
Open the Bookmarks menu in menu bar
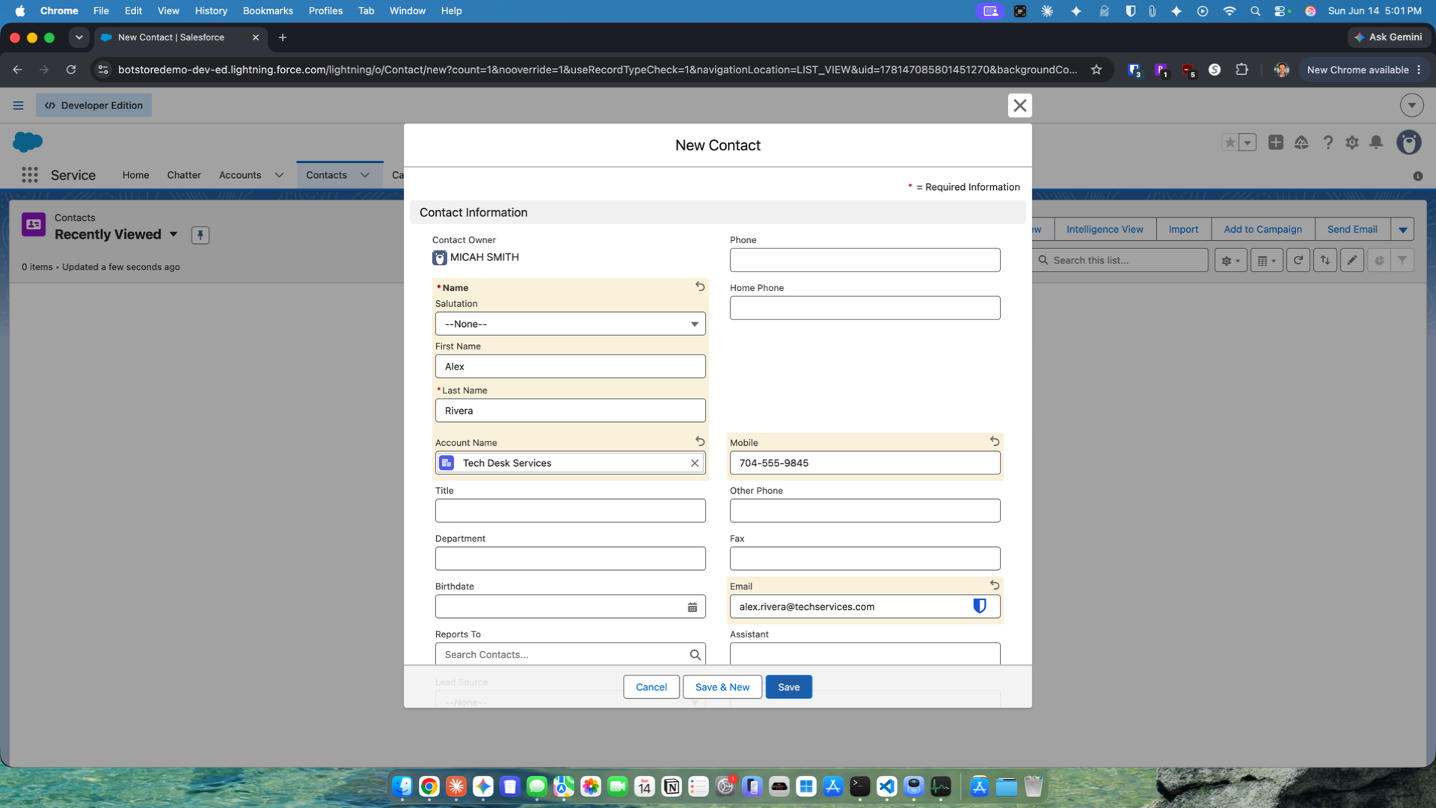pyautogui.click(x=268, y=10)
